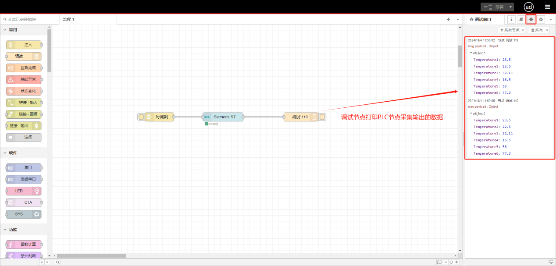
Task: Open the hamburger main menu
Action: (547, 7)
